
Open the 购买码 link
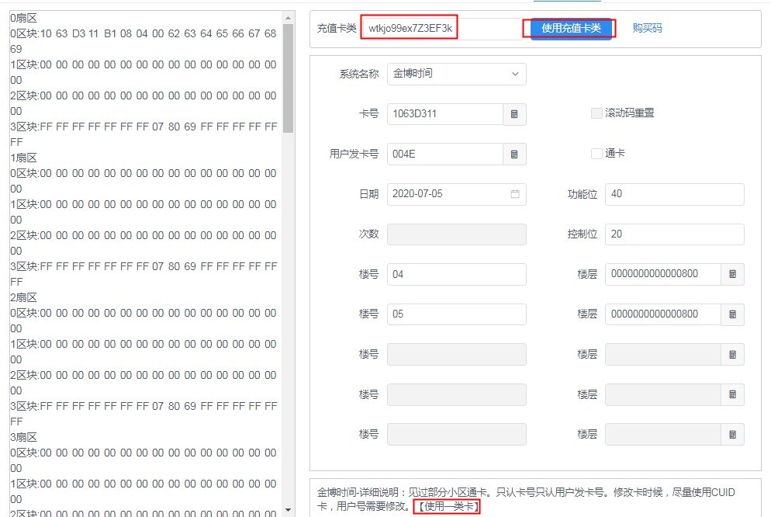tap(647, 28)
